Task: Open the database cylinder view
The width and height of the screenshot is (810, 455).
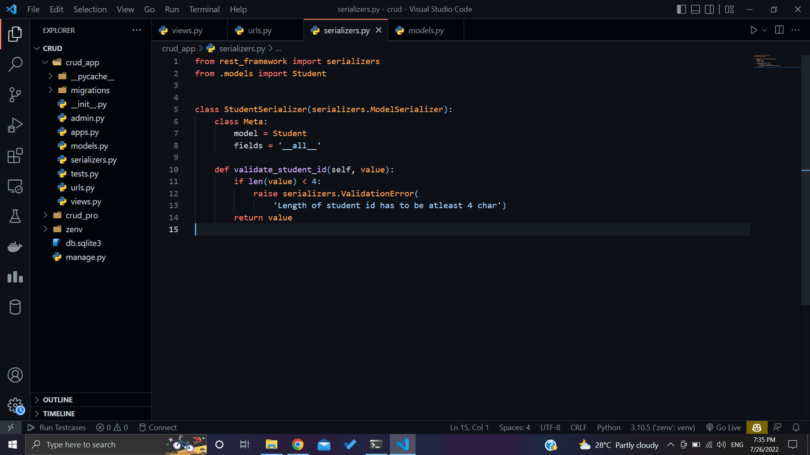Action: click(15, 307)
